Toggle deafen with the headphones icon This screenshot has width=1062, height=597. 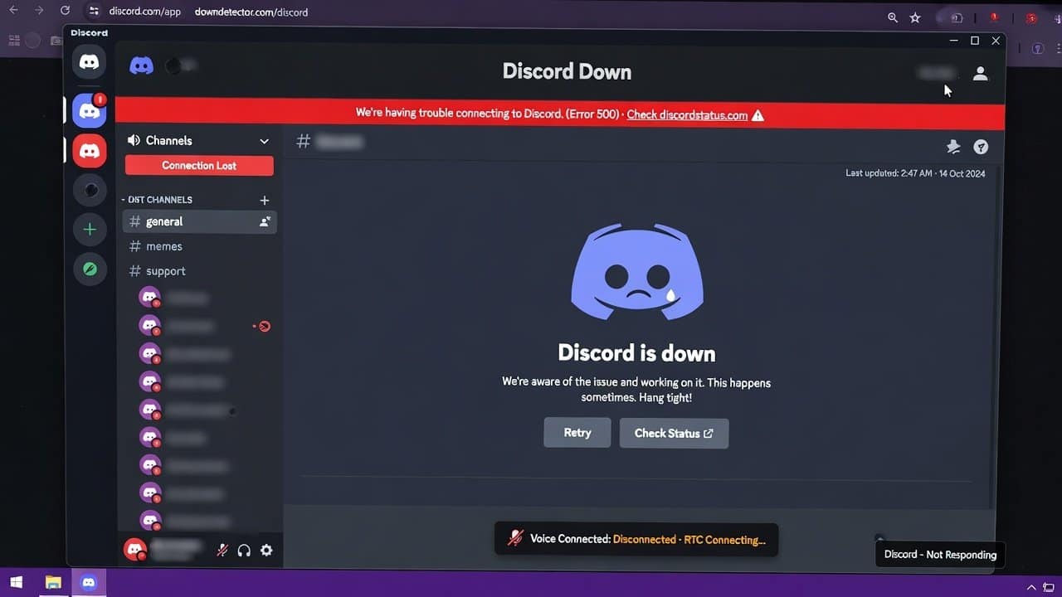click(x=244, y=550)
